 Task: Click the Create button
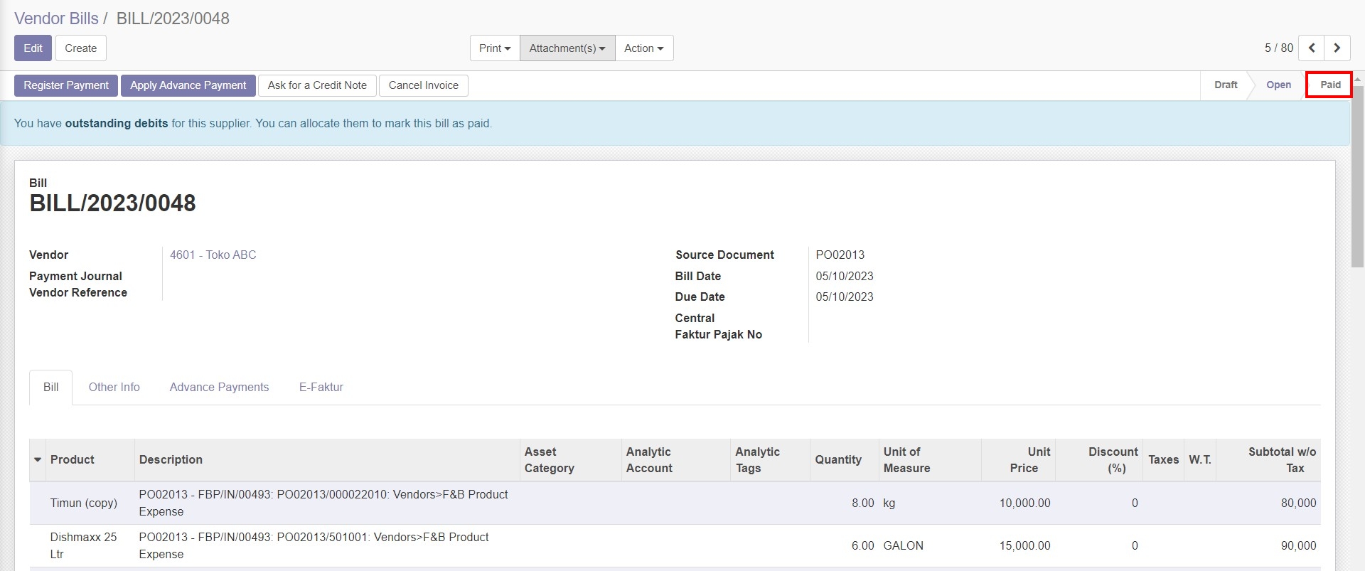[x=81, y=48]
